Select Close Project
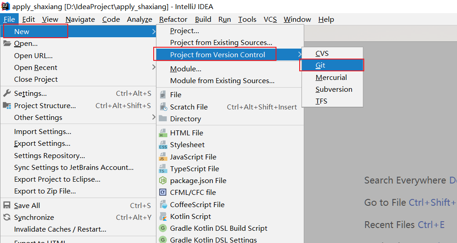This screenshot has height=243, width=457. click(78, 79)
